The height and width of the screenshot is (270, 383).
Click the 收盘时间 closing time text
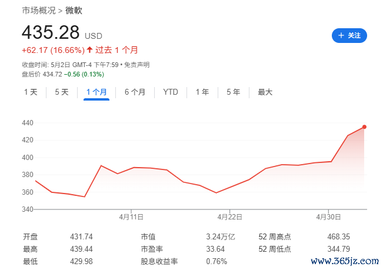coord(70,65)
